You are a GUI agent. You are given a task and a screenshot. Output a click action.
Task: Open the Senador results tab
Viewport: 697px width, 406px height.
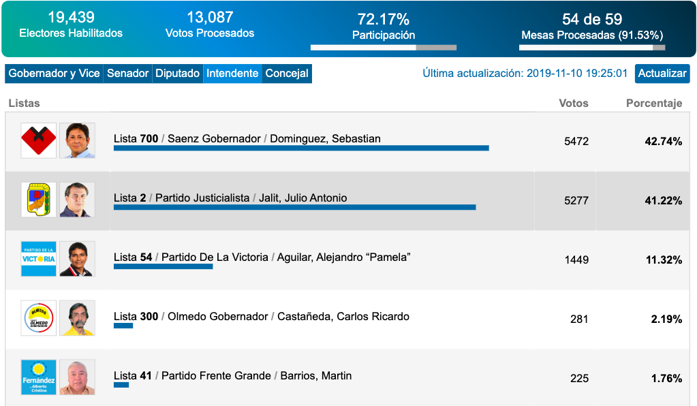(x=127, y=74)
